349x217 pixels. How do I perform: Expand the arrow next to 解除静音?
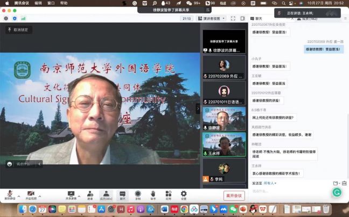[x=19, y=193]
